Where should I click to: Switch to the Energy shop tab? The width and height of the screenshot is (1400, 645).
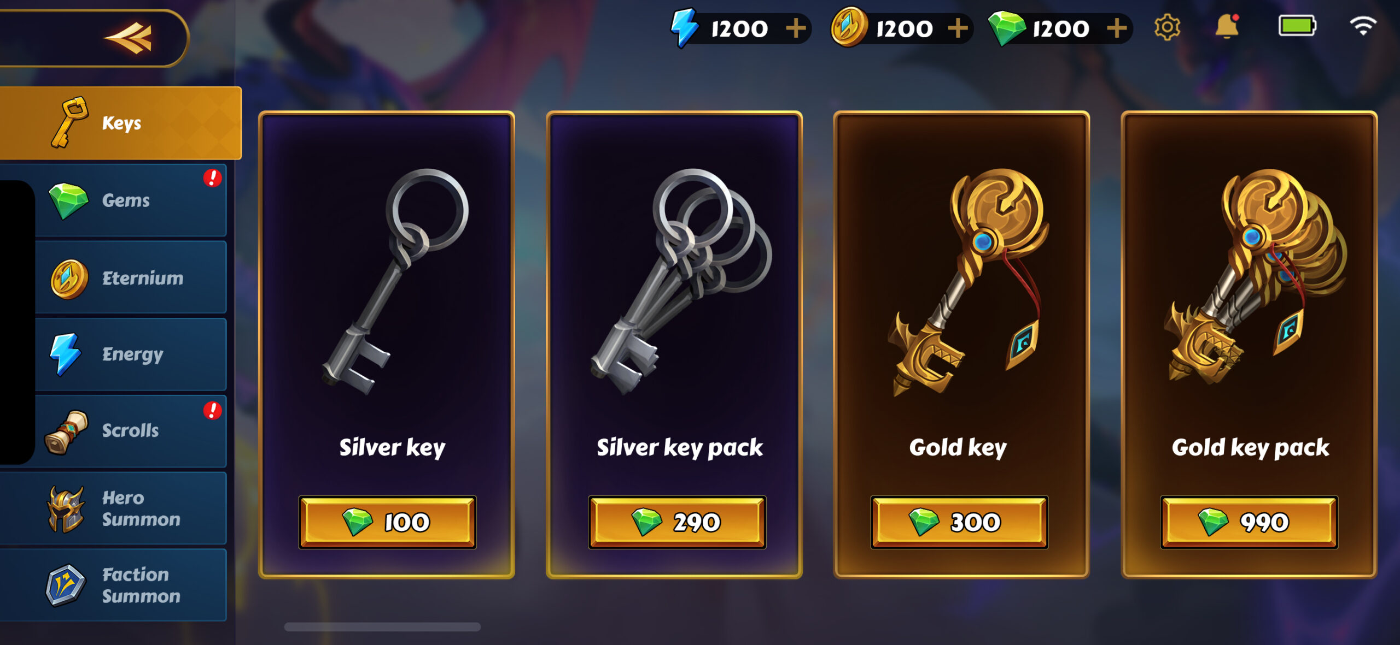[130, 354]
